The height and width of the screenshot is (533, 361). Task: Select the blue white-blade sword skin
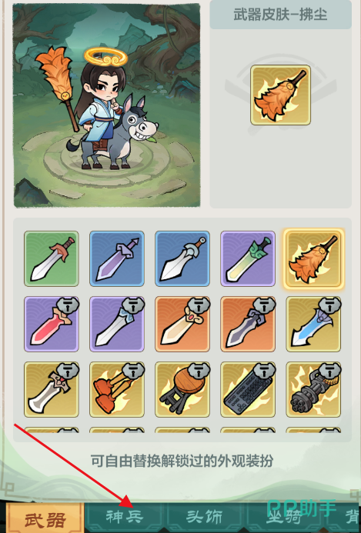pyautogui.click(x=182, y=258)
